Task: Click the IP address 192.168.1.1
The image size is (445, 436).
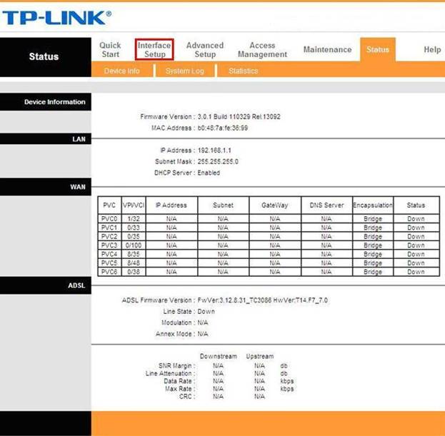Action: pyautogui.click(x=214, y=151)
